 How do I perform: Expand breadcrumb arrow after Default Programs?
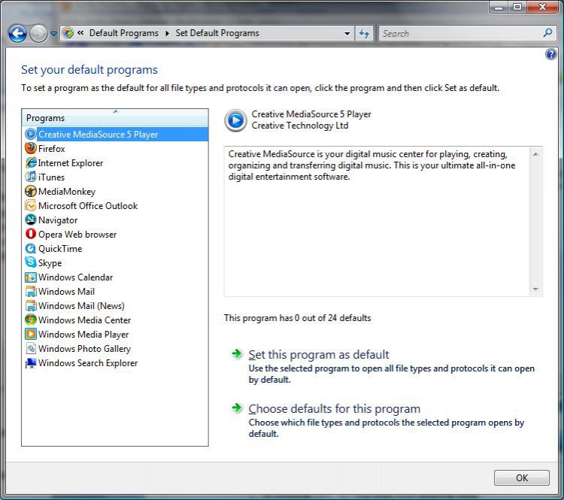click(167, 33)
